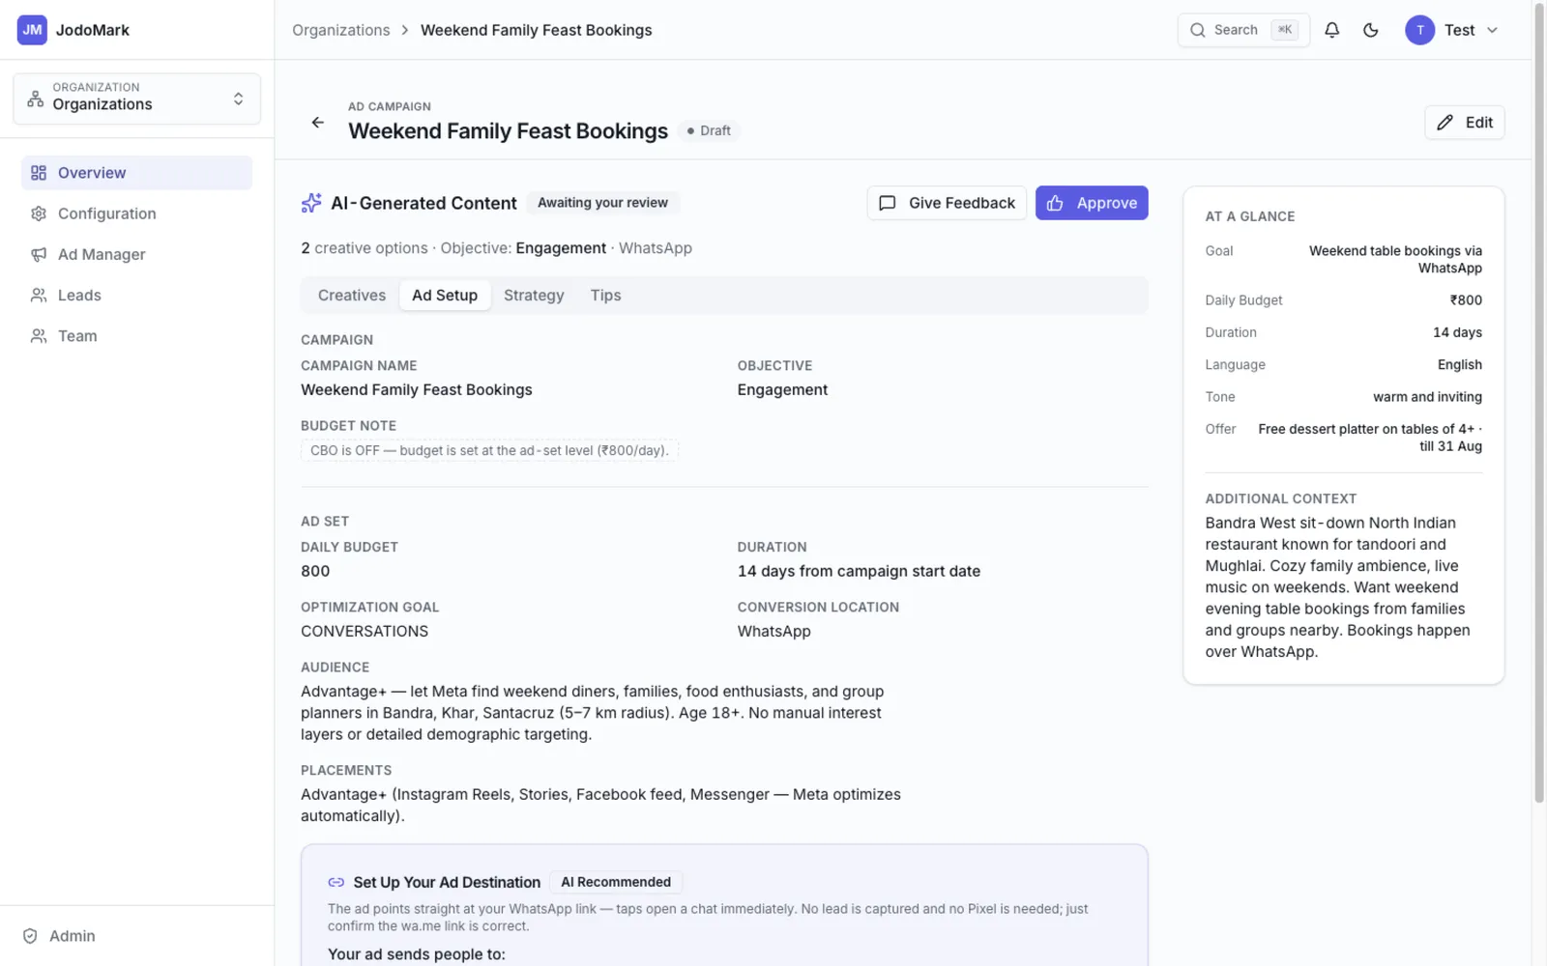Click Weekend Family Feast Bookings breadcrumb
Image resolution: width=1547 pixels, height=966 pixels.
[x=537, y=30]
